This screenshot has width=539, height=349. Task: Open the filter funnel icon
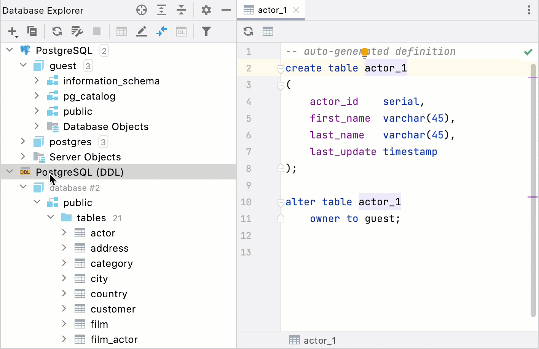(x=206, y=31)
